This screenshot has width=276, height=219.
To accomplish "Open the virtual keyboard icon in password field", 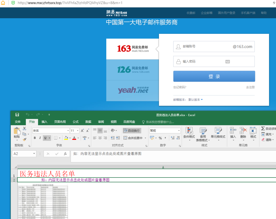I will point(228,61).
